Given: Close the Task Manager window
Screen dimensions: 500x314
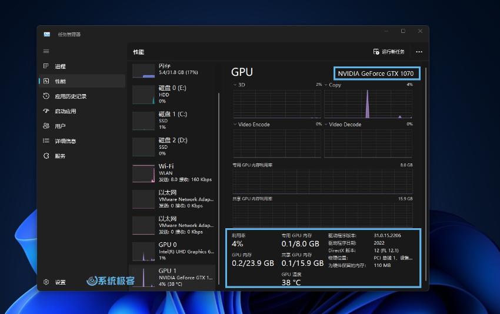Looking at the screenshot, I should click(420, 31).
